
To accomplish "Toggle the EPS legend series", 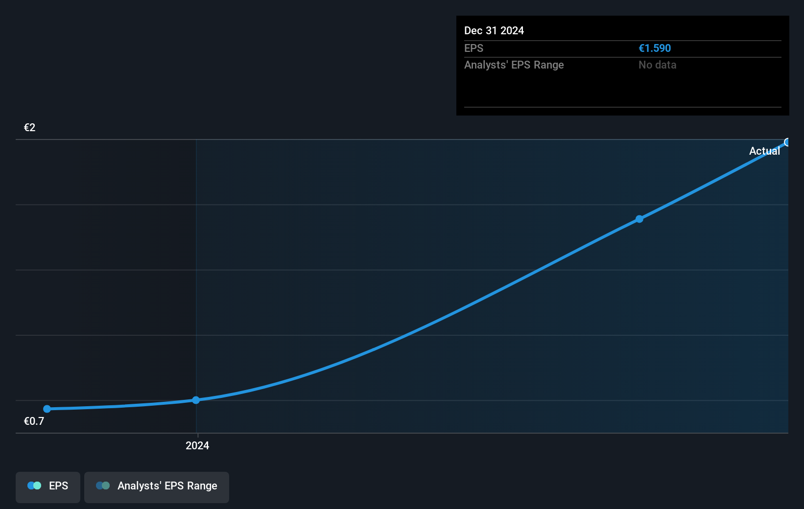I will tap(48, 487).
